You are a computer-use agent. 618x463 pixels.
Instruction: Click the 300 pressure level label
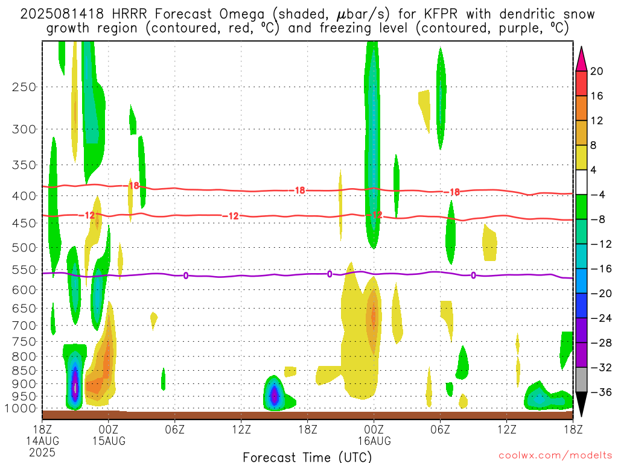24,129
